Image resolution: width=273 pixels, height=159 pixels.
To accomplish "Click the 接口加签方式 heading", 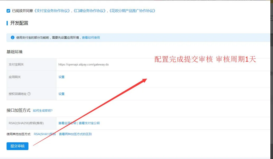I will coord(18,110).
